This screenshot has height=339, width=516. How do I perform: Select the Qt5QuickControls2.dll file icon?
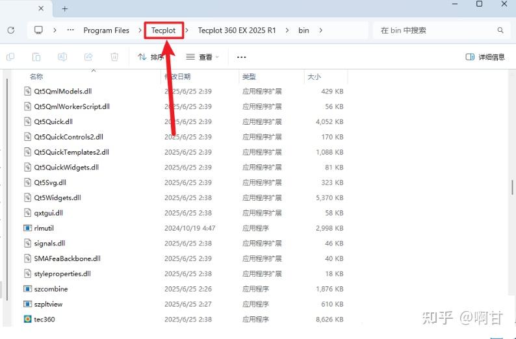pyautogui.click(x=28, y=137)
